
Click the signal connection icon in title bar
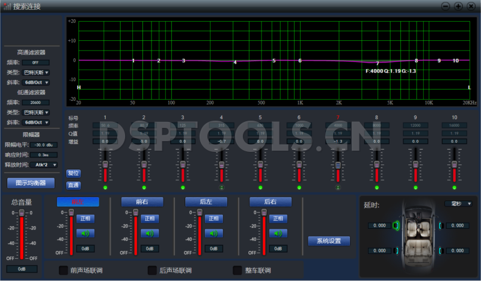click(x=7, y=6)
